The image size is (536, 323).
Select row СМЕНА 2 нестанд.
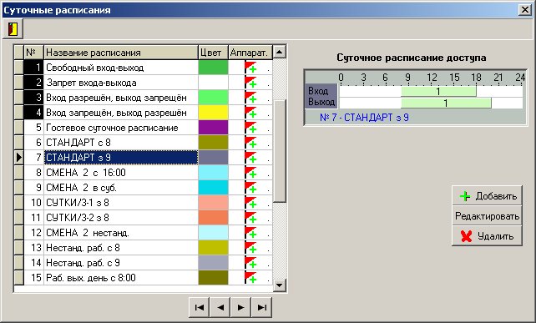click(x=121, y=233)
